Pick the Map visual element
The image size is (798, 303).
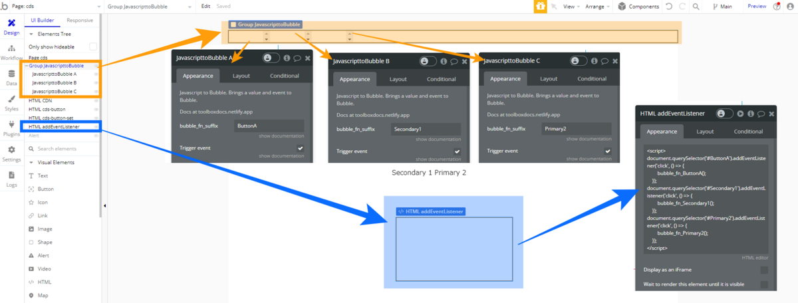pos(45,295)
